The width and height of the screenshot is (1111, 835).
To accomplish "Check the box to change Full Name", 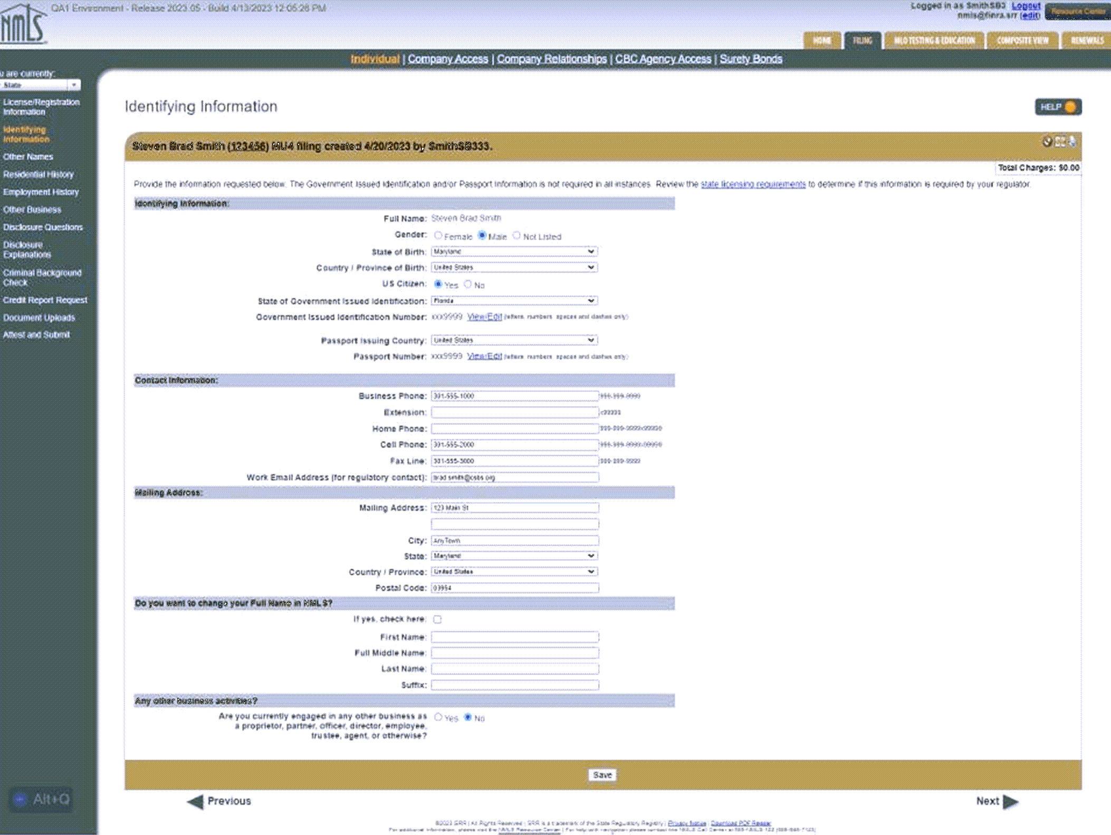I will pyautogui.click(x=436, y=619).
